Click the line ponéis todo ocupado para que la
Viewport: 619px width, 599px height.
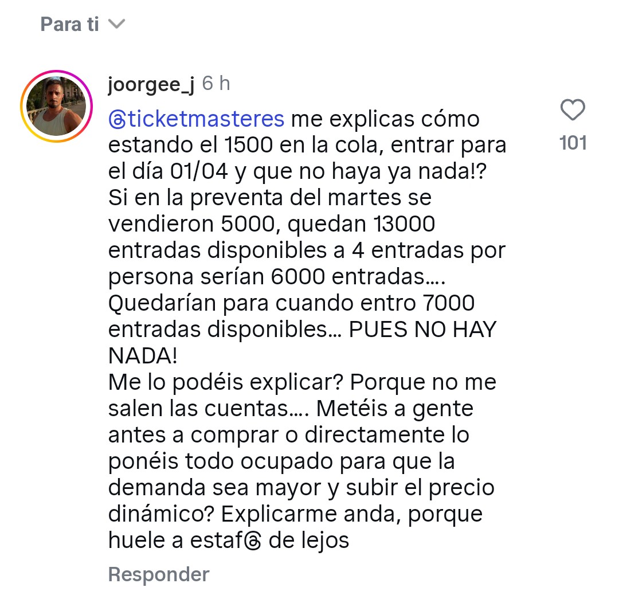tap(281, 461)
